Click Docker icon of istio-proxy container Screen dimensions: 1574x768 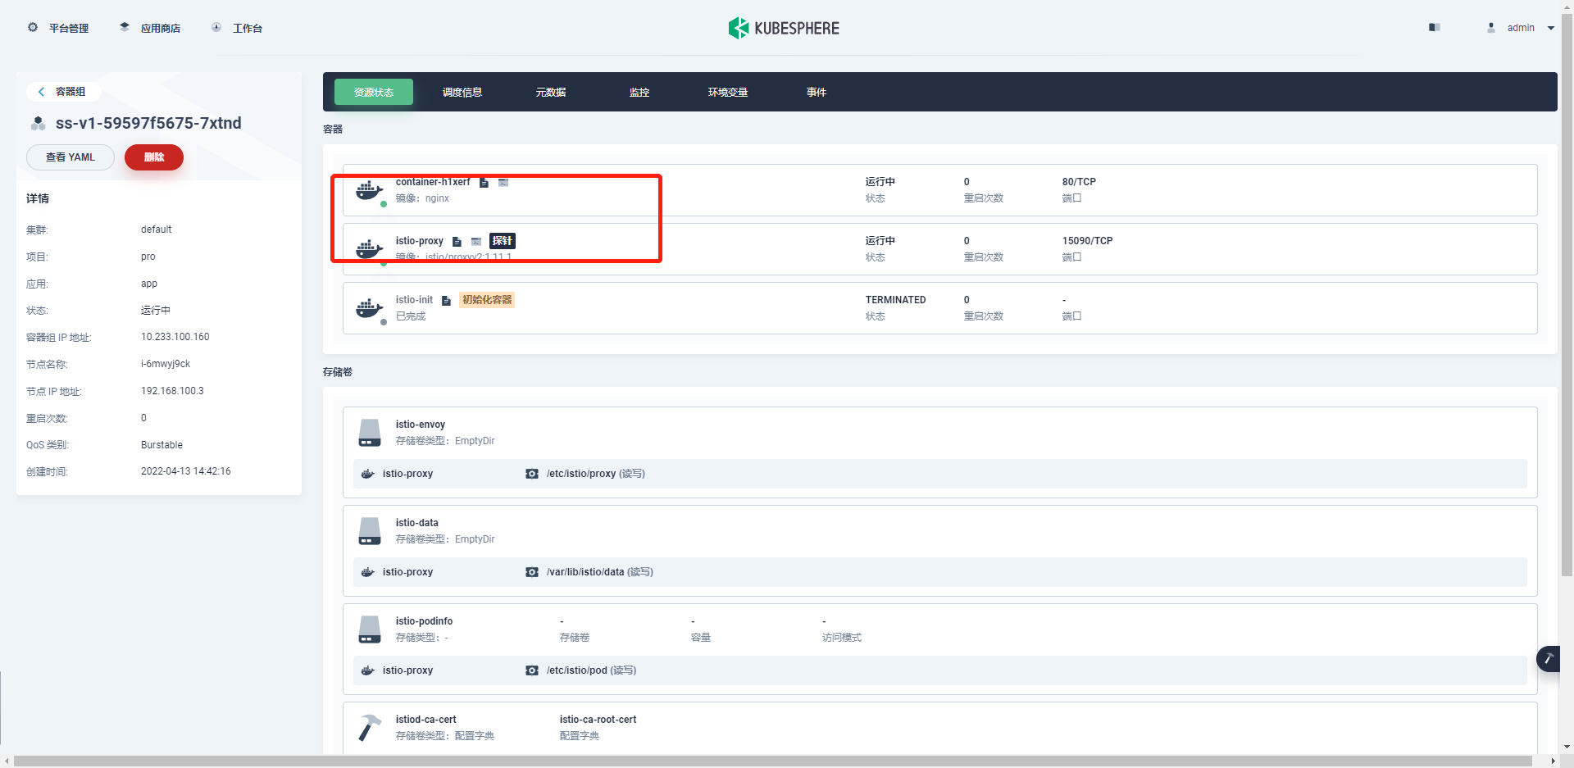pyautogui.click(x=370, y=249)
